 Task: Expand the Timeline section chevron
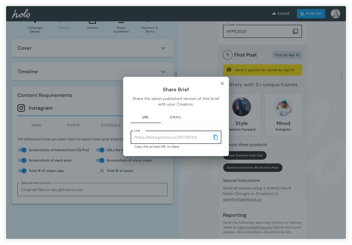tap(163, 72)
